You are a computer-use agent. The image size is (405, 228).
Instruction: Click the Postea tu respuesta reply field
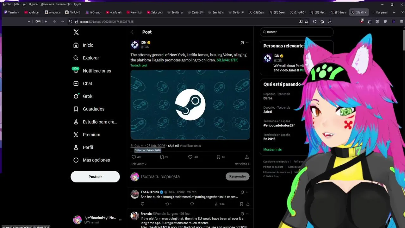[x=182, y=176]
